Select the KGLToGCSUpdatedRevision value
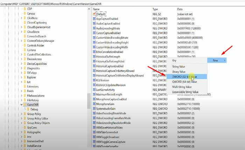This screenshot has height=150, width=245. pos(111,85)
